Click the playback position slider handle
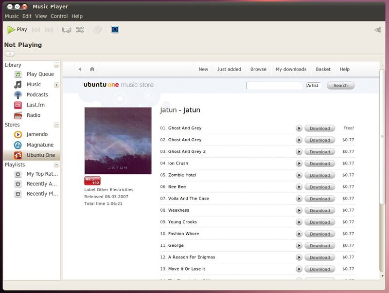The width and height of the screenshot is (389, 293). (x=10, y=54)
